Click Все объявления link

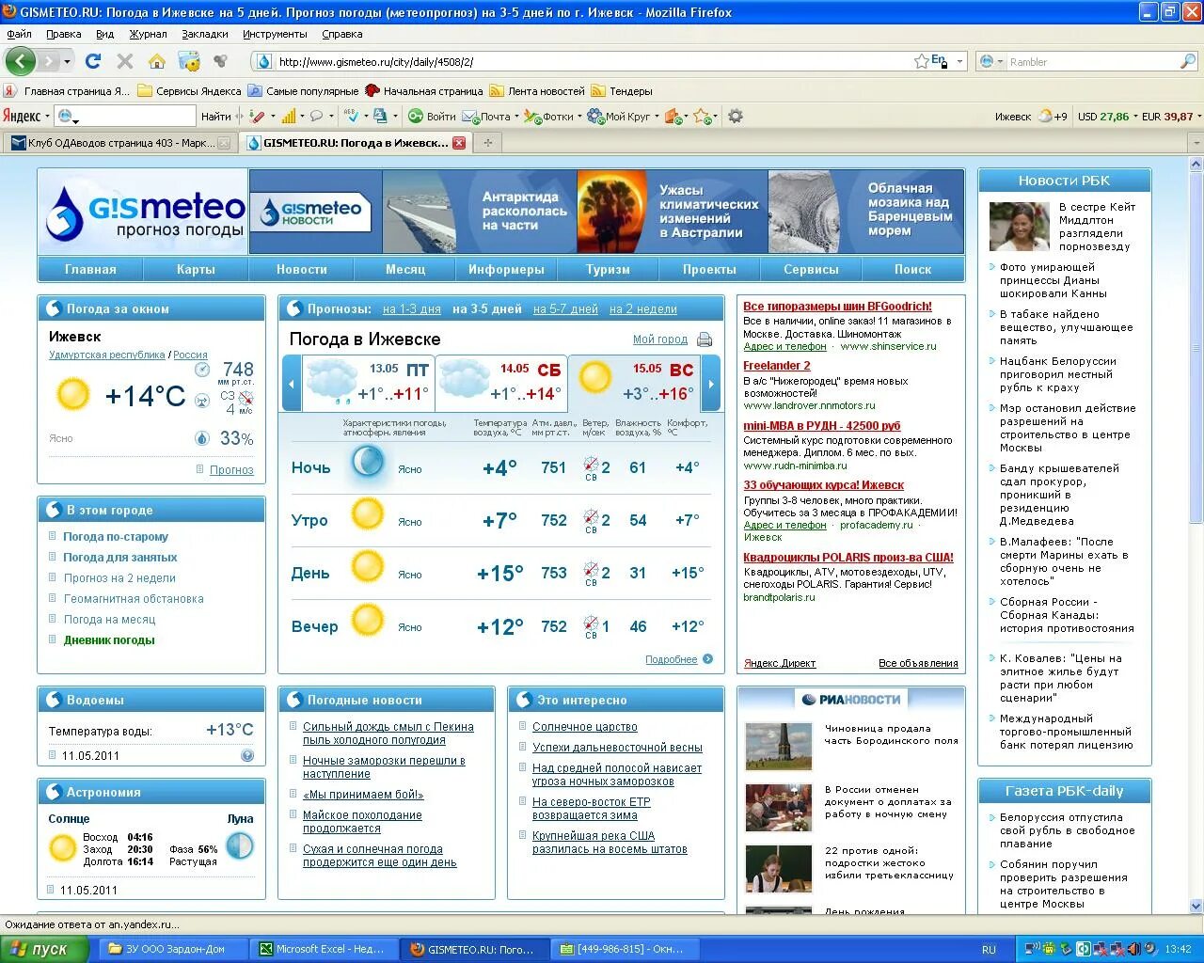click(x=918, y=663)
